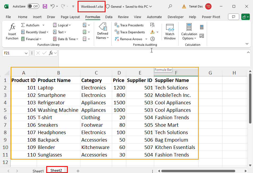This screenshot has height=173, width=253.
Task: Switch to the Insert tab
Action: click(x=37, y=17)
